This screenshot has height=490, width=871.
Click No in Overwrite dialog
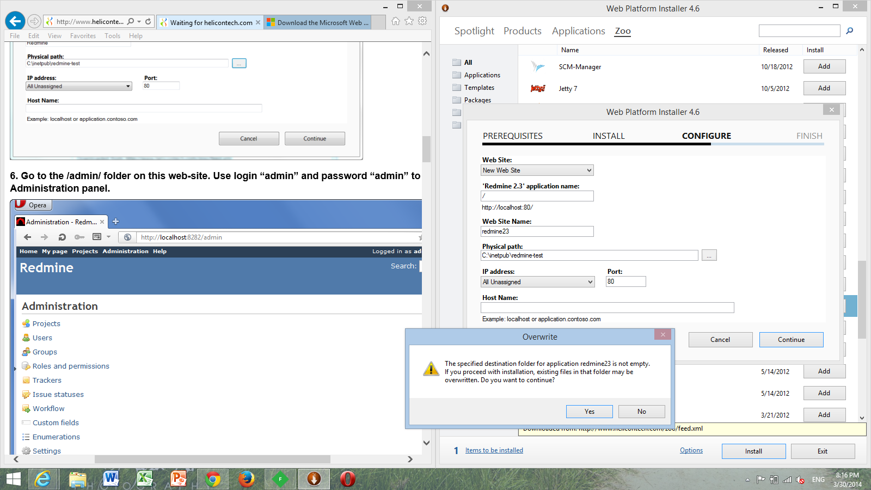point(642,412)
